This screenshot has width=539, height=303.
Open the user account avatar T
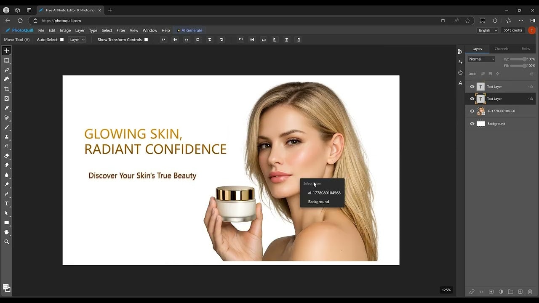532,30
